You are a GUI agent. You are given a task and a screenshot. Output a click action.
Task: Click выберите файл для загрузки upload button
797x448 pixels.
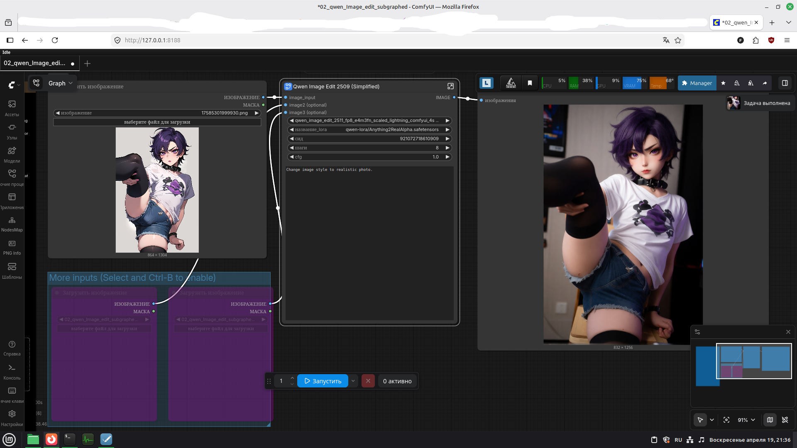157,122
